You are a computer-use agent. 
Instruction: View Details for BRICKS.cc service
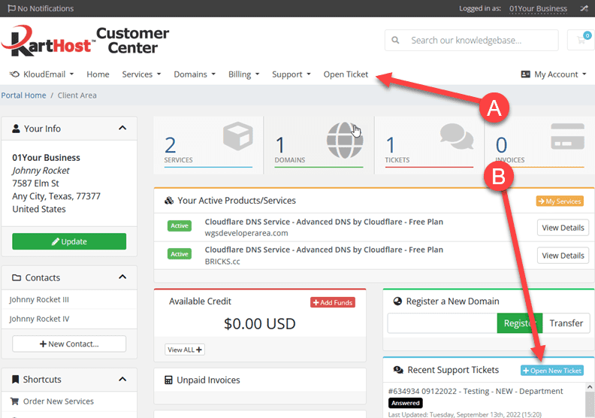(x=563, y=256)
